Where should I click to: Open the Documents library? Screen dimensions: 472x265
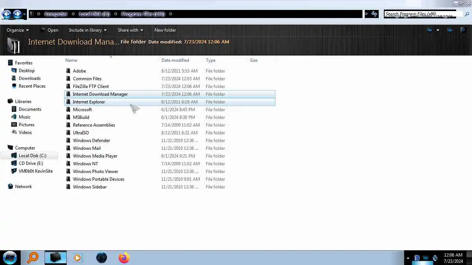(x=30, y=109)
